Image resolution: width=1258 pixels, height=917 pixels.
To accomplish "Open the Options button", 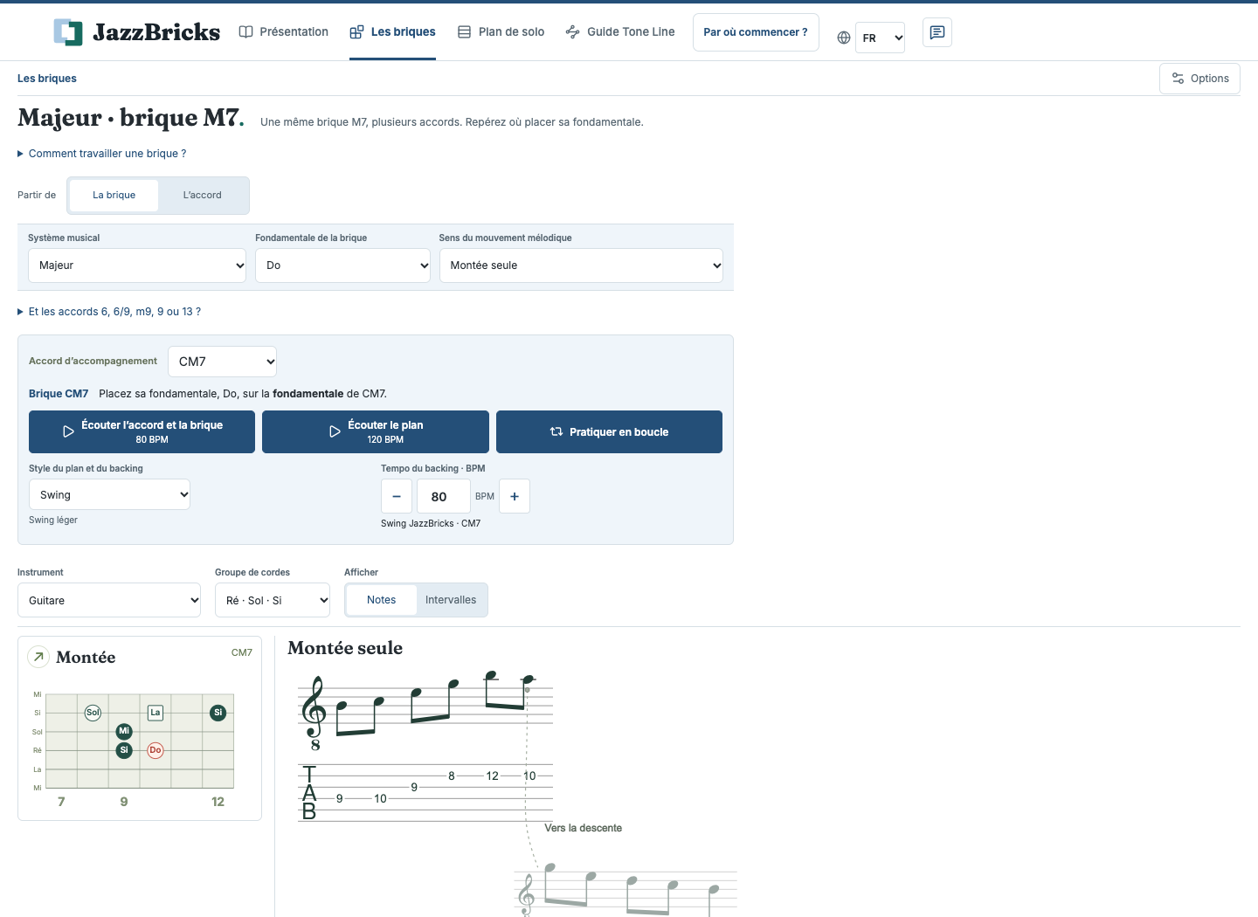I will 1199,79.
